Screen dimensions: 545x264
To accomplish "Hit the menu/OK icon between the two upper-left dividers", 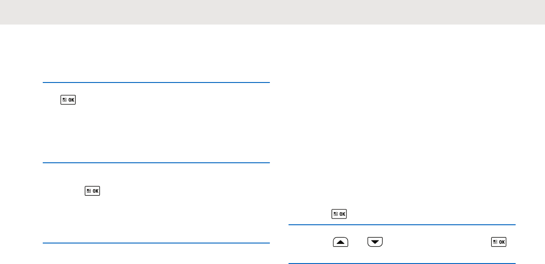I will tap(69, 100).
